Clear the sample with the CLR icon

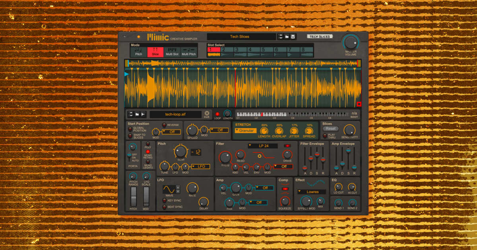click(206, 114)
